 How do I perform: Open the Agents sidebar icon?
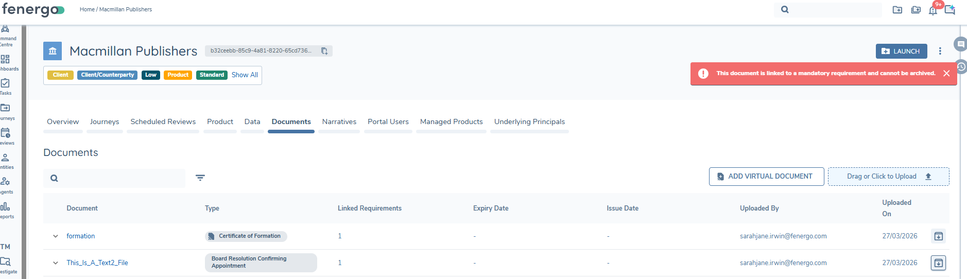pos(5,181)
